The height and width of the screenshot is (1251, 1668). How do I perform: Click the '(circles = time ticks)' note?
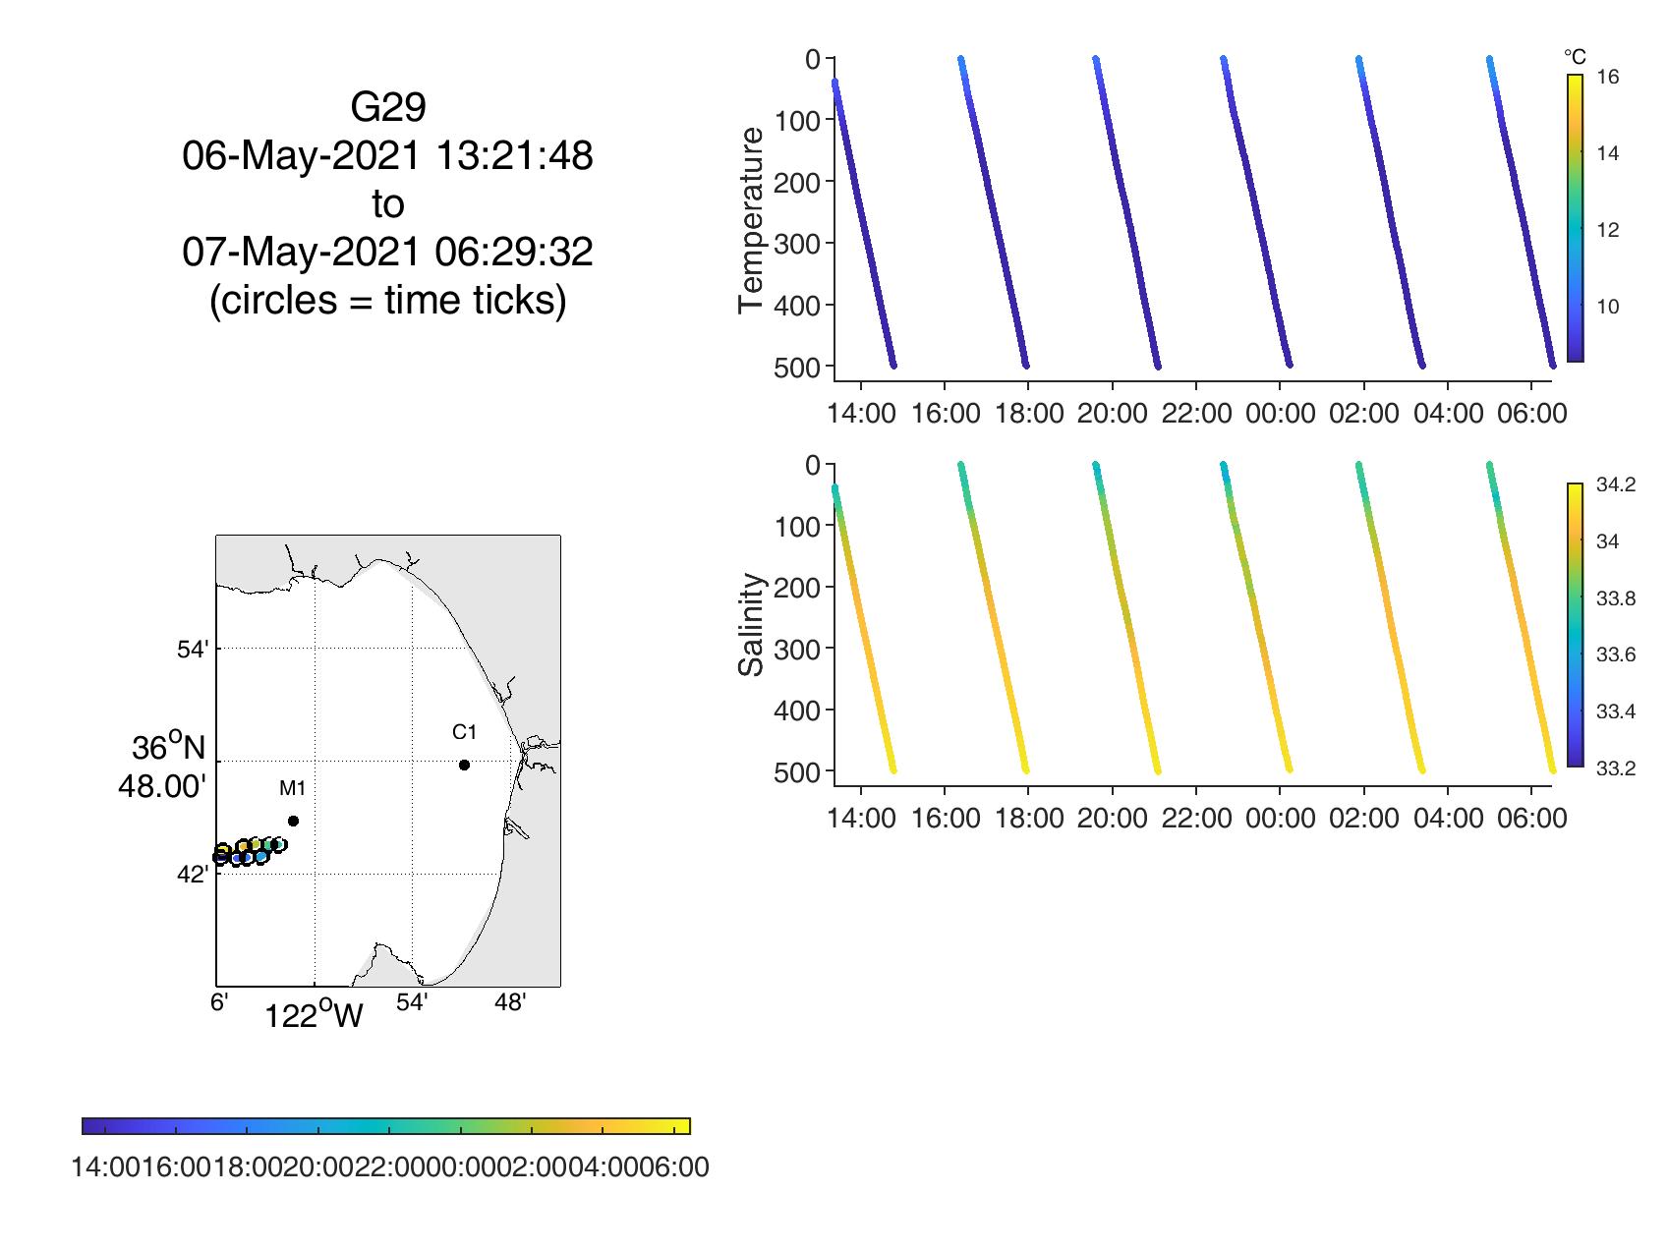coord(388,300)
